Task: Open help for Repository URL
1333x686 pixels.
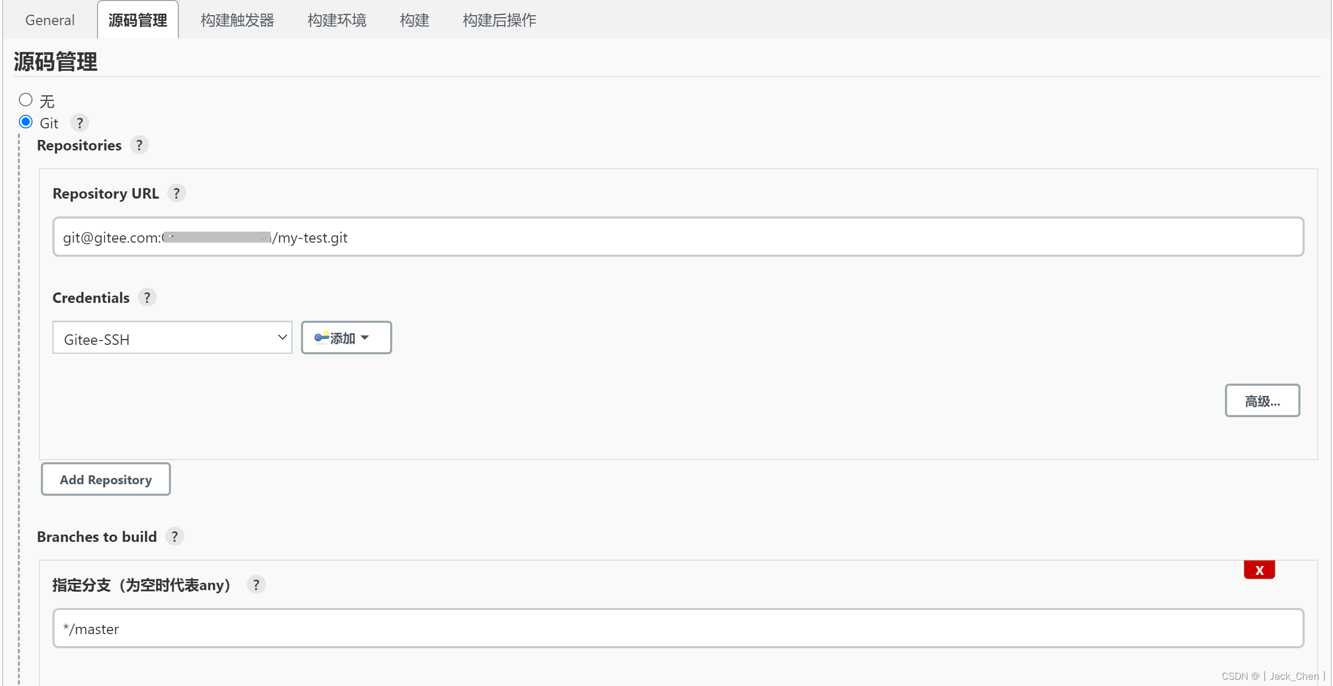Action: point(176,193)
